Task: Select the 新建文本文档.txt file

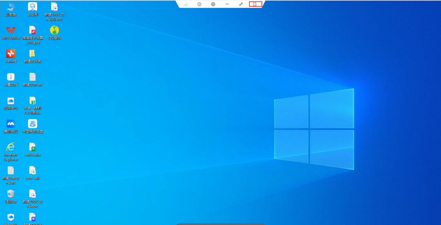Action: tap(11, 175)
